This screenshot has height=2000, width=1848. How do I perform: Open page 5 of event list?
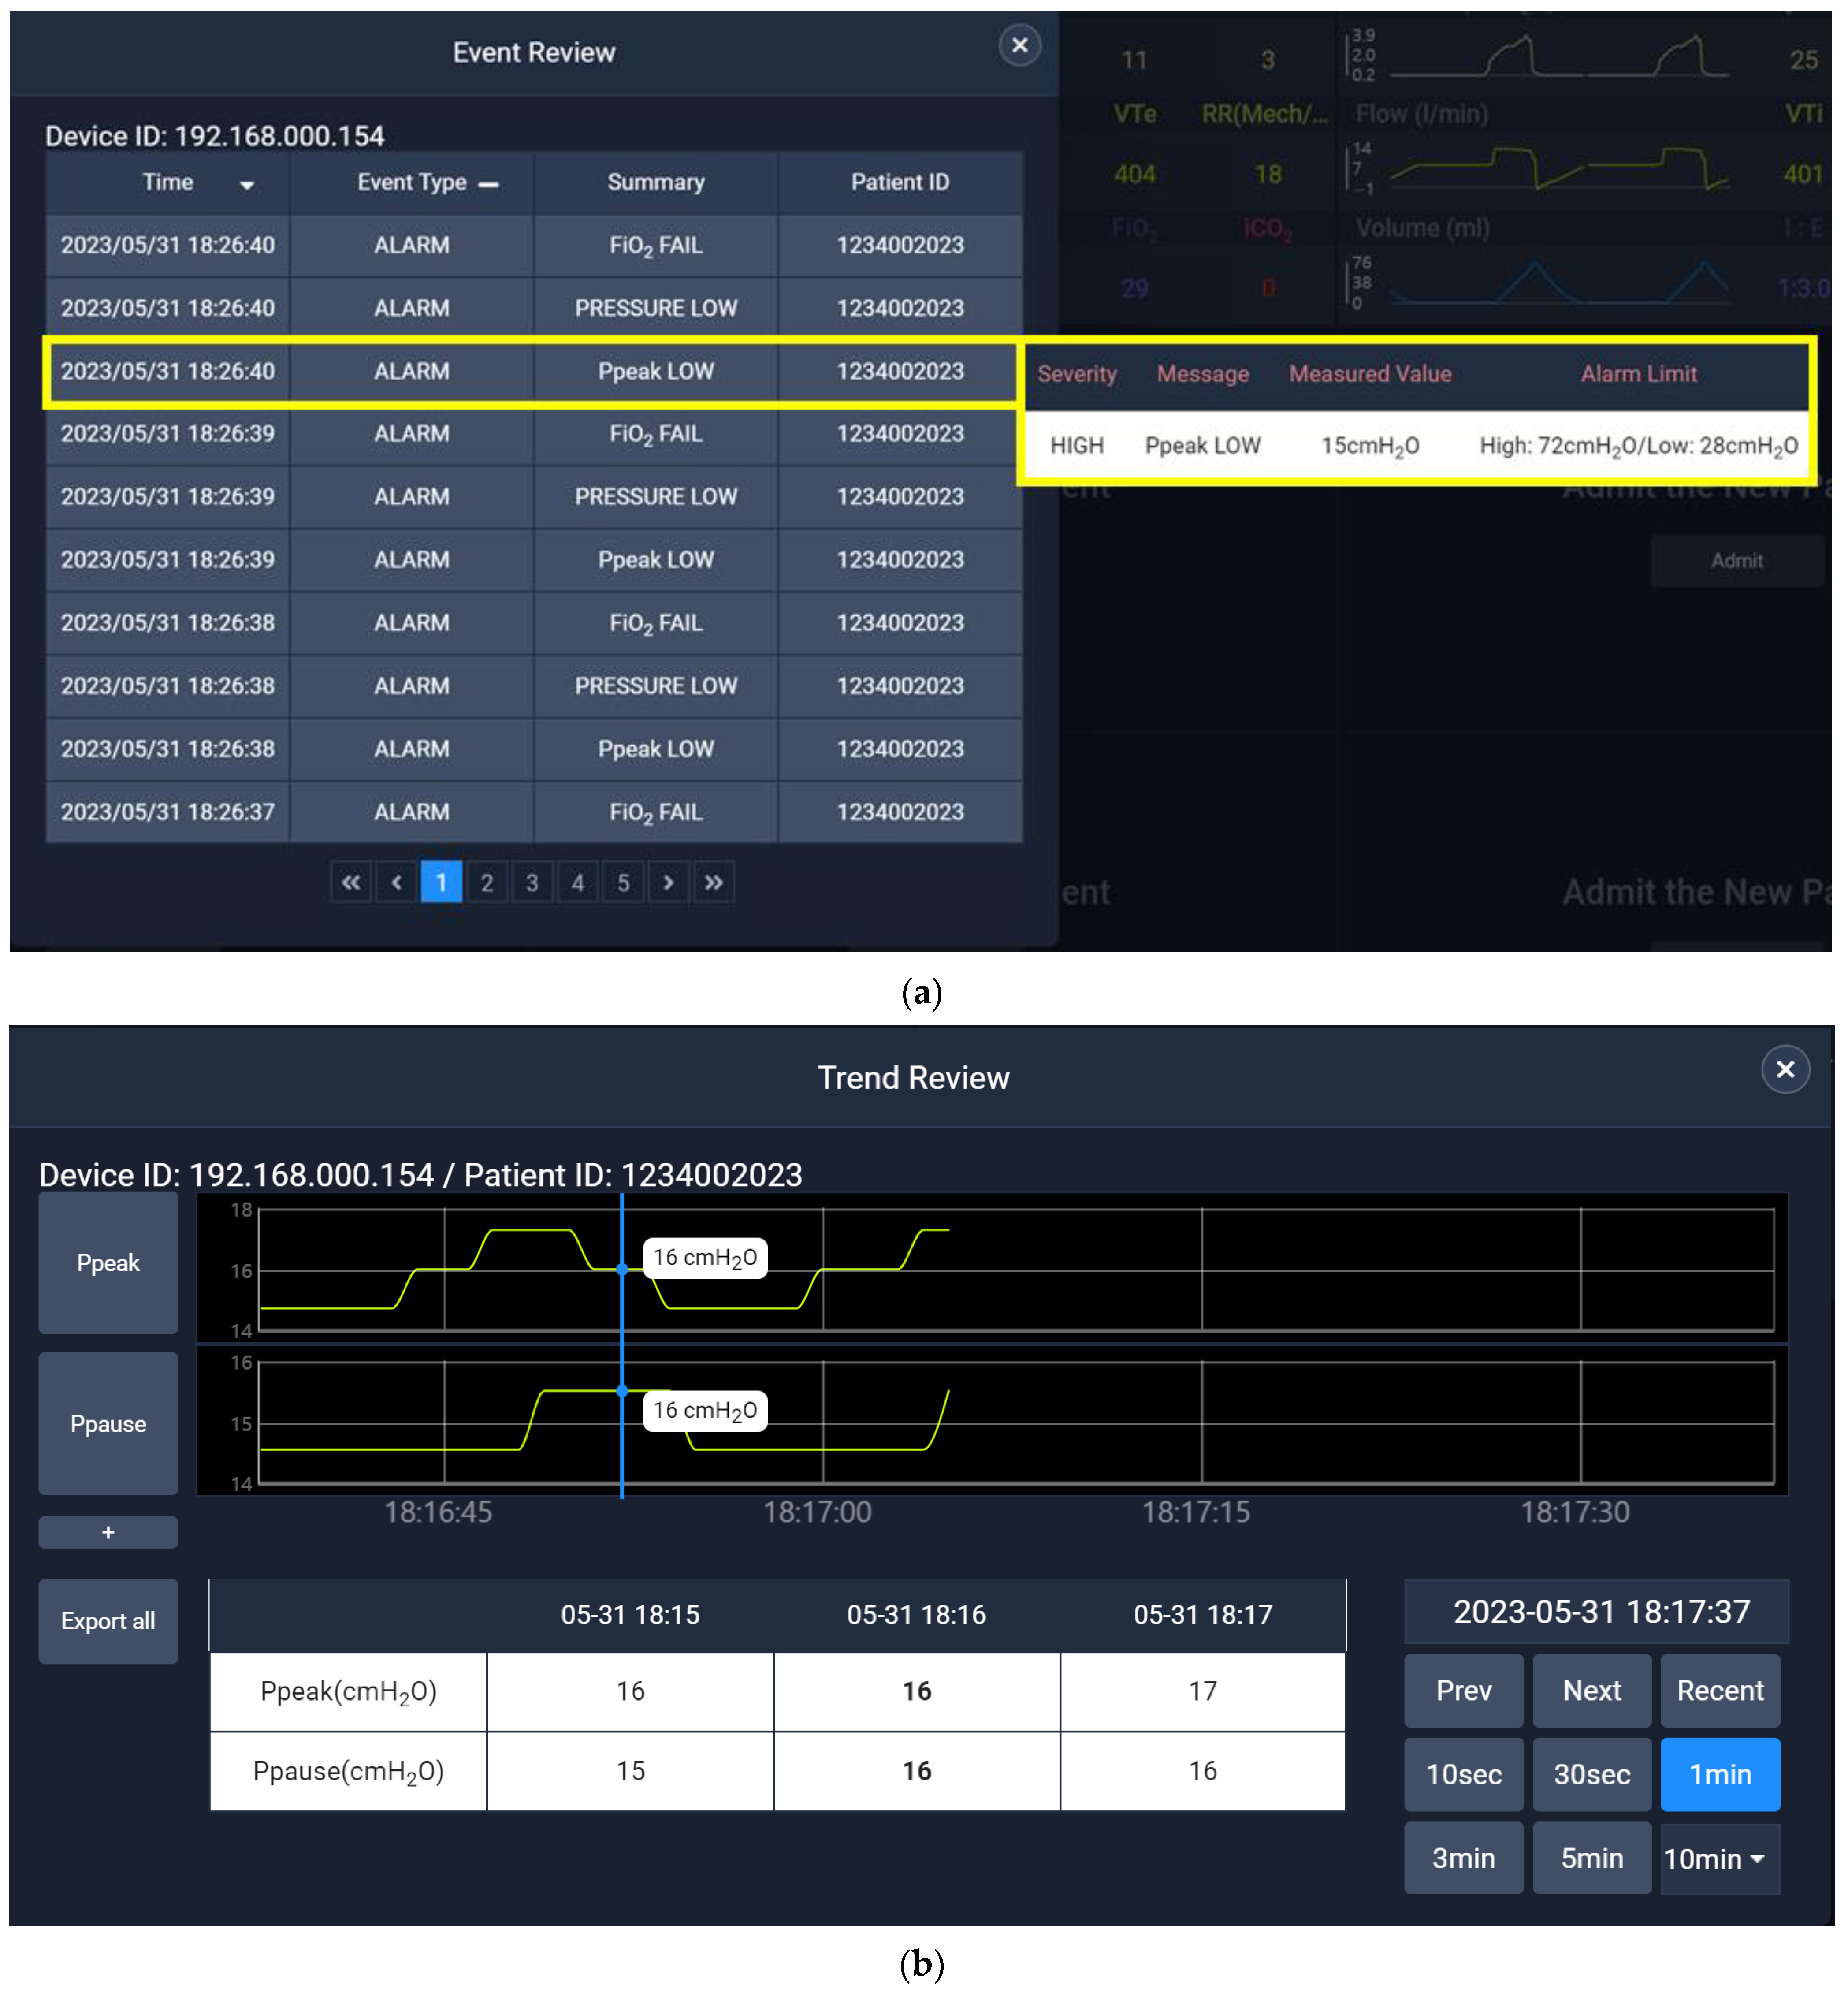623,882
